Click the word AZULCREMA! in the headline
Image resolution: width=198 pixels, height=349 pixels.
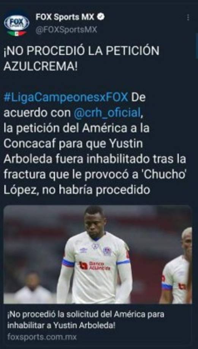point(40,66)
